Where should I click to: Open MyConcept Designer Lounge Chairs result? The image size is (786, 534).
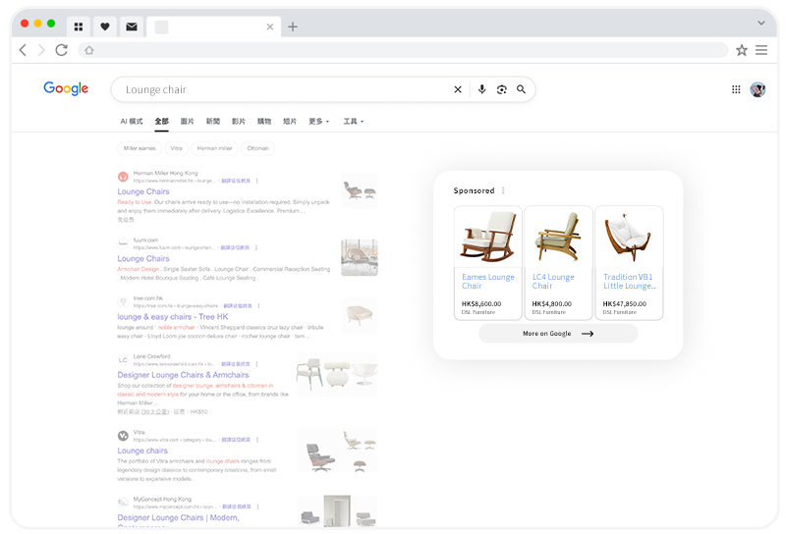point(178,517)
